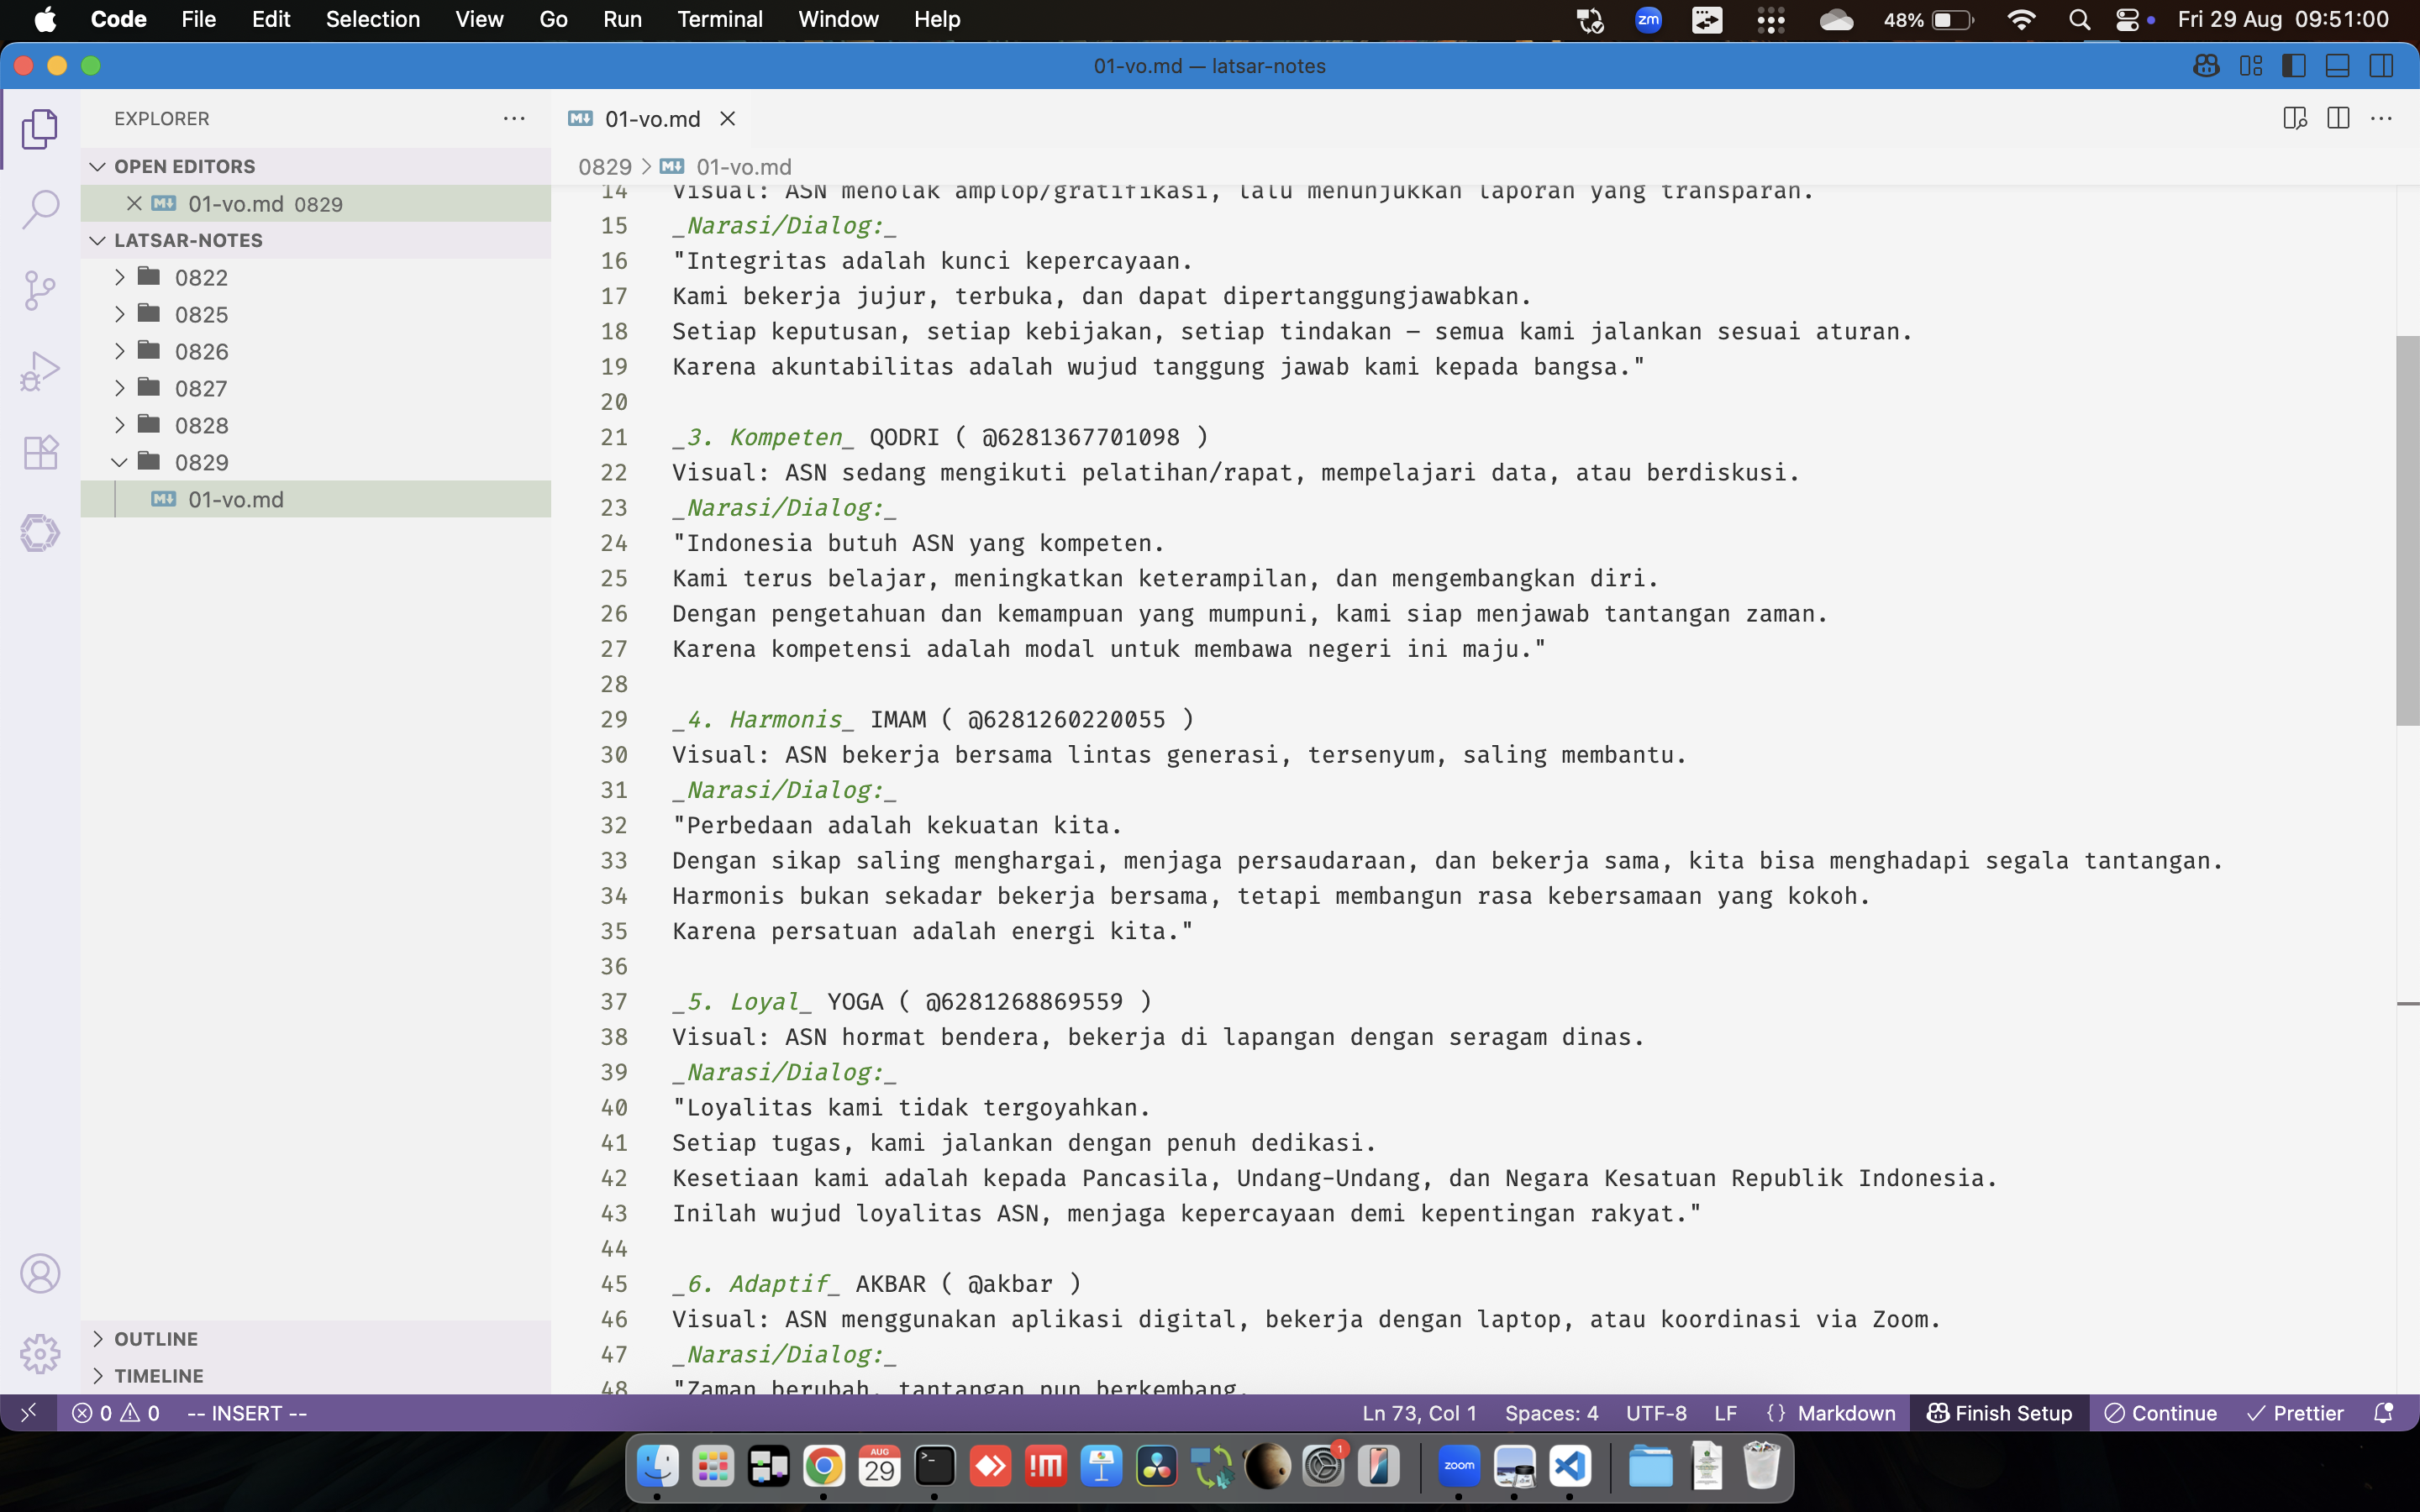Open the Search view in activity bar
Image resolution: width=2420 pixels, height=1512 pixels.
click(x=40, y=209)
